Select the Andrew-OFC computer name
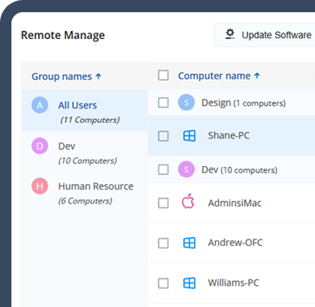The height and width of the screenshot is (307, 315). [x=235, y=243]
